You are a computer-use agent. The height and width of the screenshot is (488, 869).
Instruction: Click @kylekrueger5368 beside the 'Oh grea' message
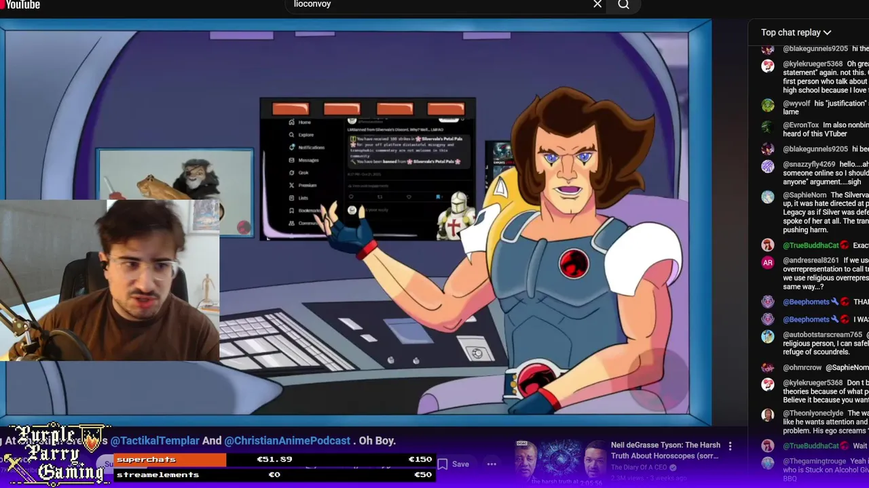point(813,64)
